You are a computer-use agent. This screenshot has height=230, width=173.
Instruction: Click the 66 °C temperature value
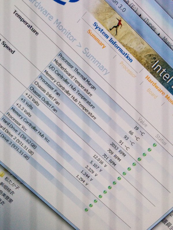tap(134, 136)
